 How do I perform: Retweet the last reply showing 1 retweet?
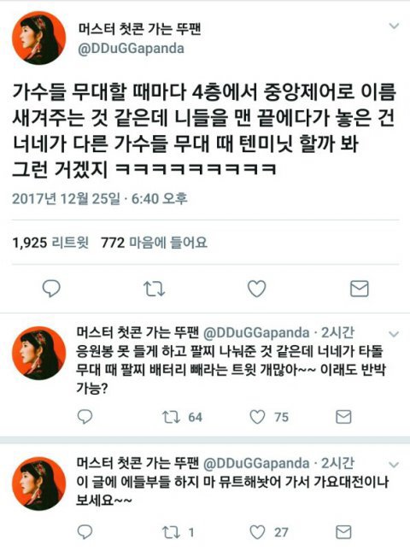pos(171,532)
